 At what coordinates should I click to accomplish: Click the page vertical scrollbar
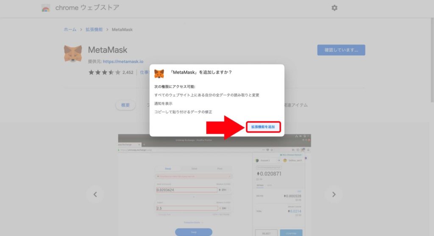[432, 60]
